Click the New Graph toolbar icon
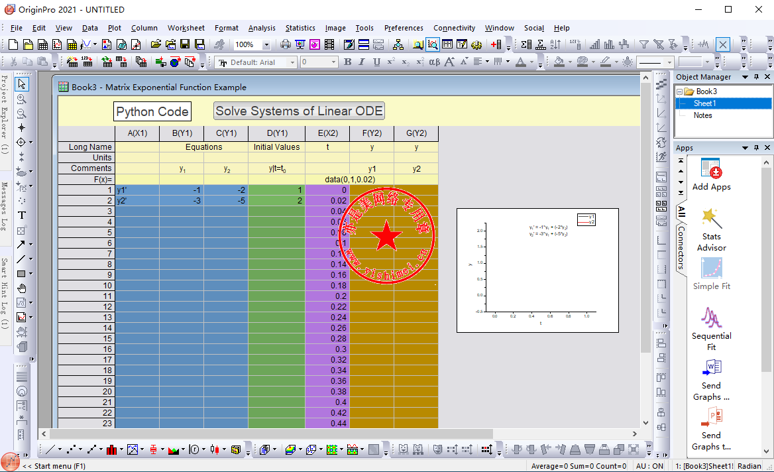The height and width of the screenshot is (472, 774). (57, 45)
